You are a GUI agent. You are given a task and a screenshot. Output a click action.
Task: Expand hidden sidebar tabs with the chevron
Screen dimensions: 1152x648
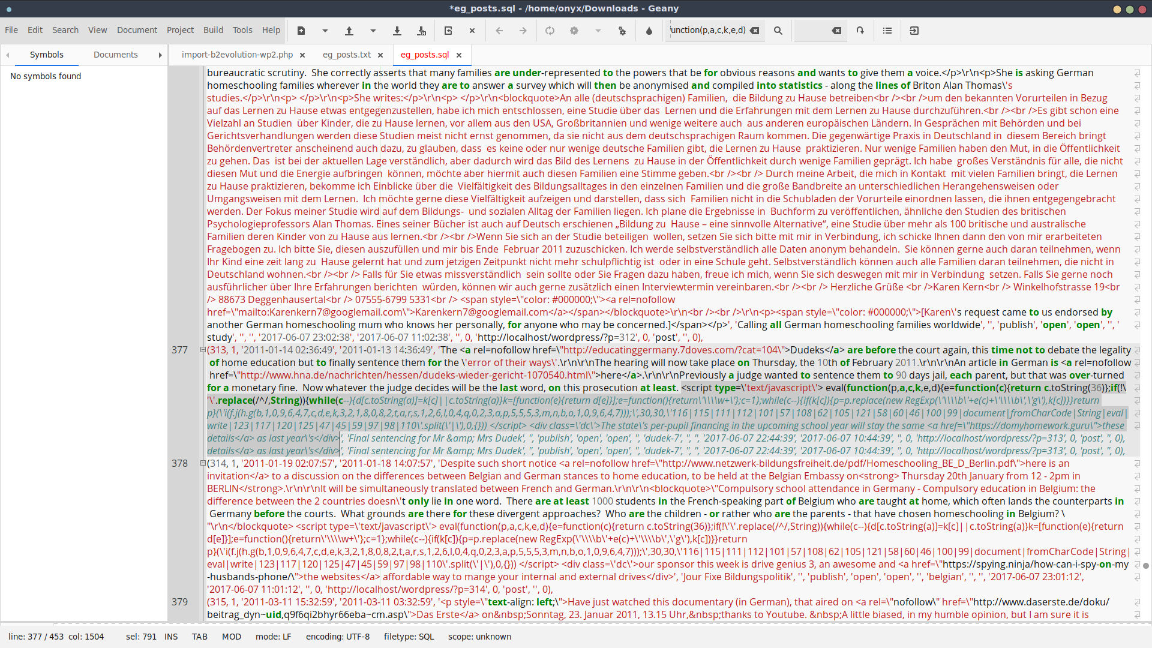click(160, 55)
